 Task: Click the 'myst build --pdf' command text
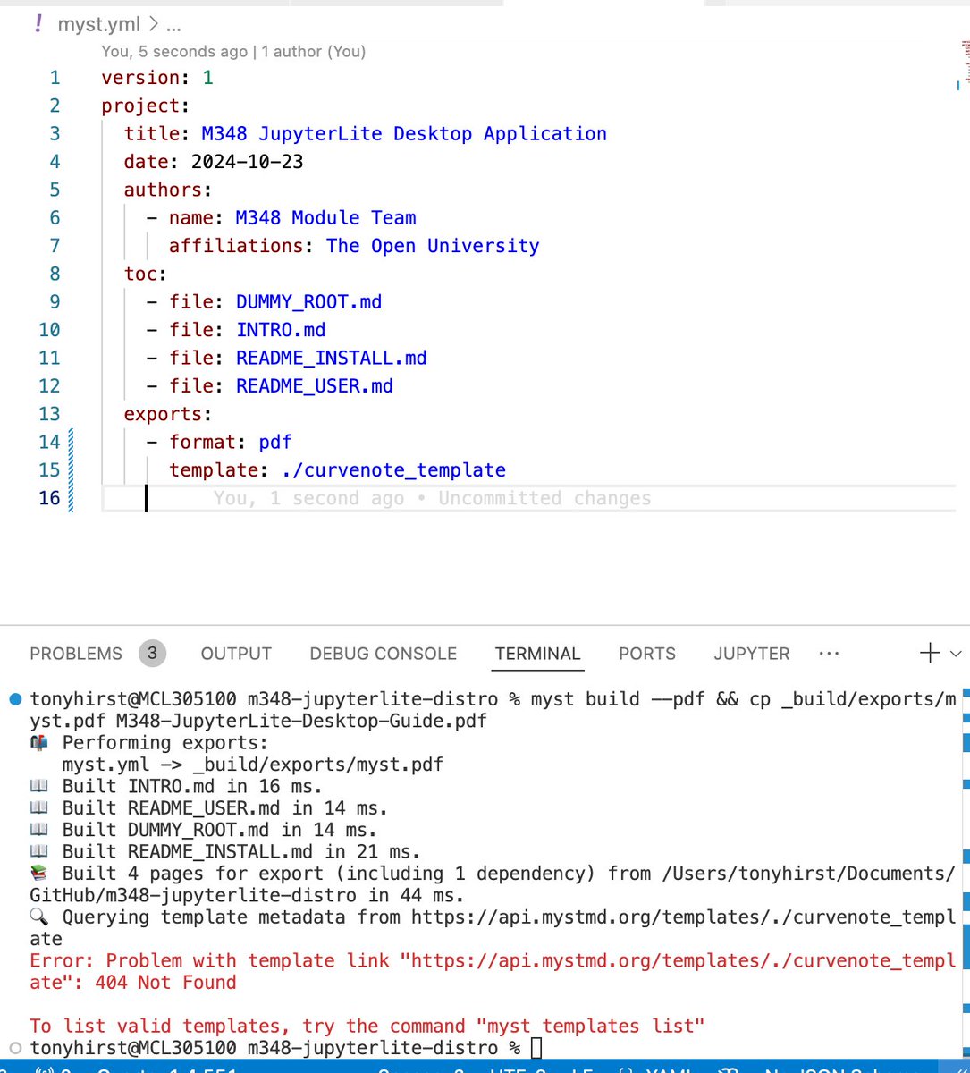pyautogui.click(x=619, y=698)
